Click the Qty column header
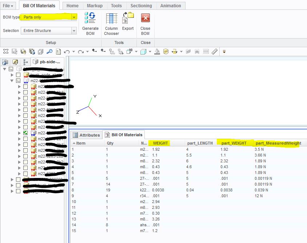Viewport: 307px width, 243px height. click(x=121, y=143)
